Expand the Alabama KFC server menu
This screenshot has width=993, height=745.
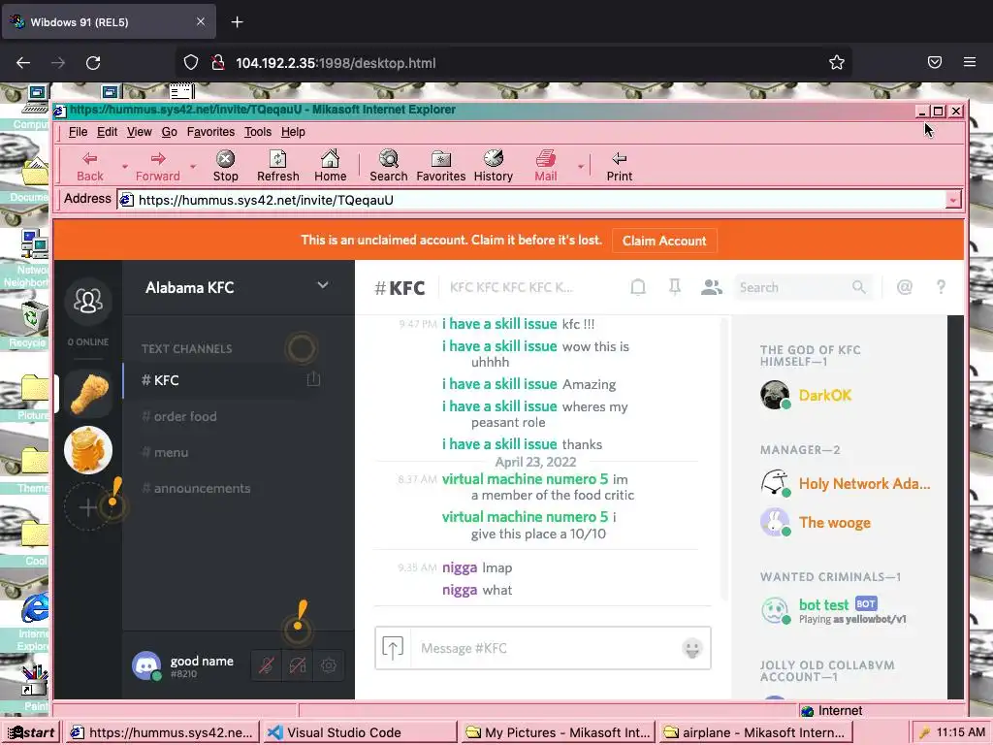(323, 286)
